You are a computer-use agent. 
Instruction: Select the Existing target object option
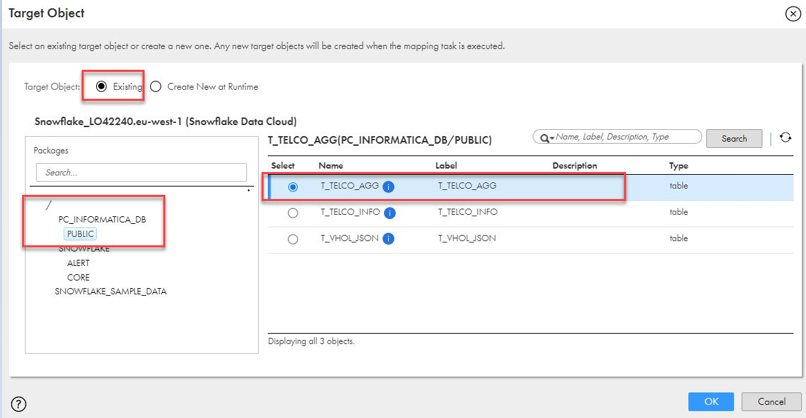(x=102, y=86)
